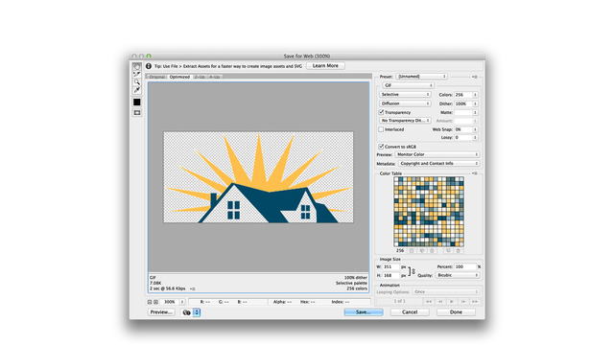The height and width of the screenshot is (345, 614).
Task: Enable the Interlaced checkbox
Action: click(x=381, y=129)
